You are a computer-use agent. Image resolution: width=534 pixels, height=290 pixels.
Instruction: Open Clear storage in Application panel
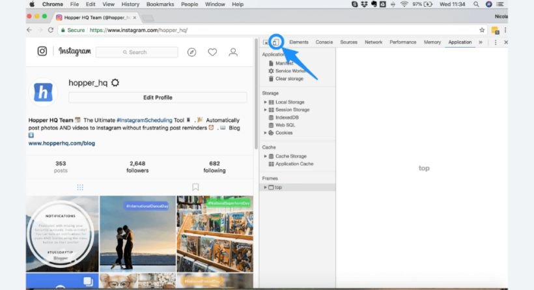289,79
